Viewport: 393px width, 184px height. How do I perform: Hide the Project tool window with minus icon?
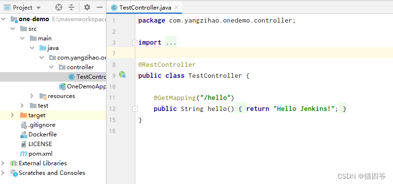[x=100, y=8]
